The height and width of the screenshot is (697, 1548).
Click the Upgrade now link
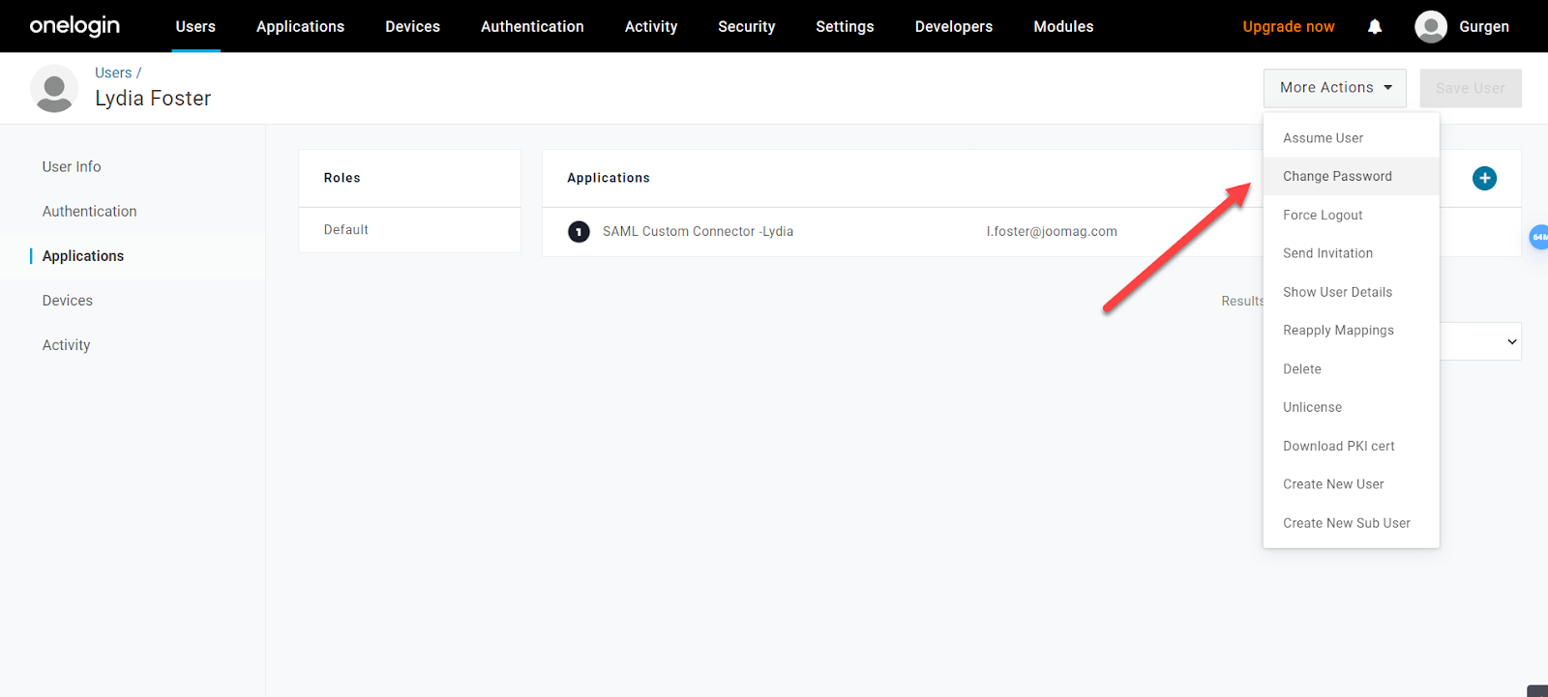(1288, 27)
